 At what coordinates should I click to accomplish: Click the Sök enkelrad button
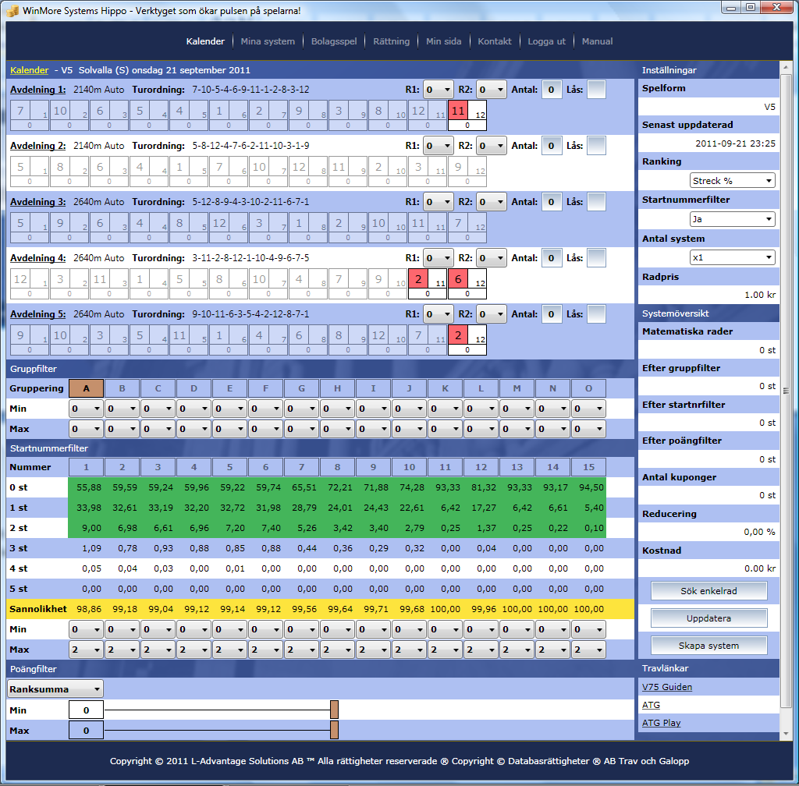pyautogui.click(x=708, y=591)
